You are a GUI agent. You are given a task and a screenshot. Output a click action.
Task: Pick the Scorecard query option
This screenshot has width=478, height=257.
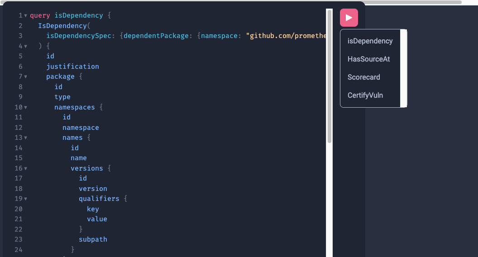point(363,77)
